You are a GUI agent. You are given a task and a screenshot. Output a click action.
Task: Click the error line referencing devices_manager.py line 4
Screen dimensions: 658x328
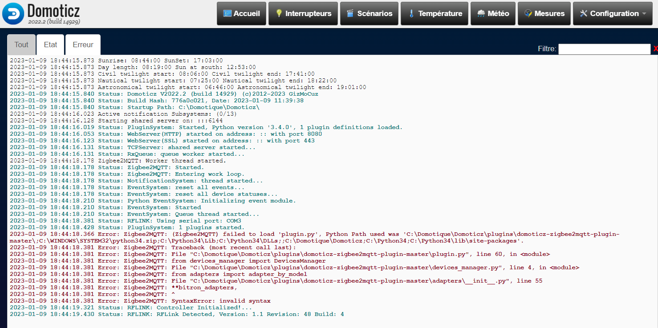(x=294, y=267)
